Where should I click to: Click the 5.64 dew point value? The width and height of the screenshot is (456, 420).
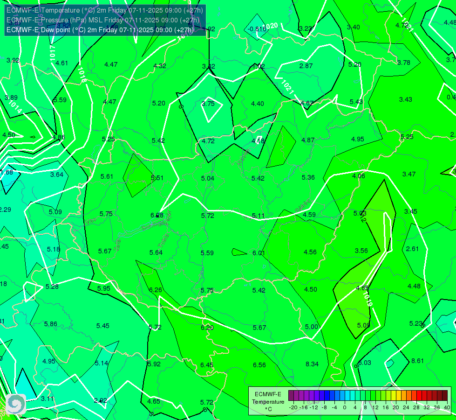[x=156, y=252]
